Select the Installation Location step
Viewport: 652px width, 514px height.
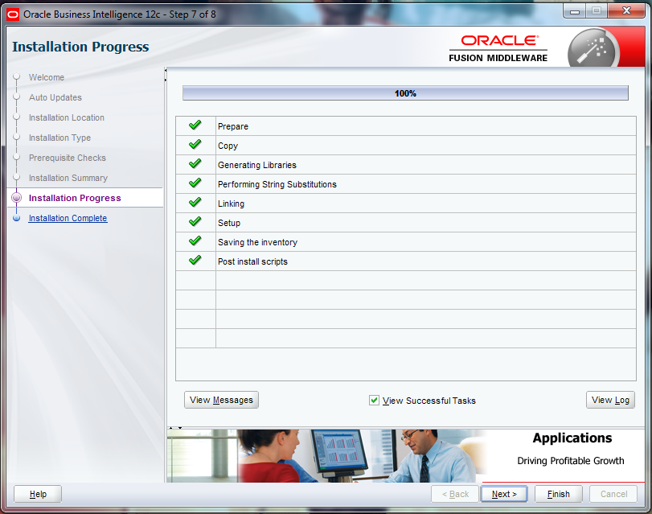(x=67, y=117)
